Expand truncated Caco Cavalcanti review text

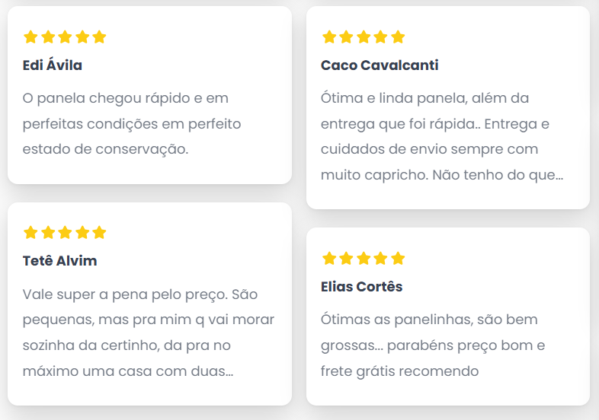pos(442,136)
